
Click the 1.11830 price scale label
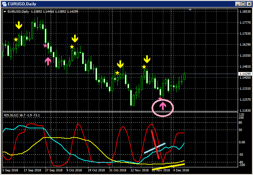(245, 111)
